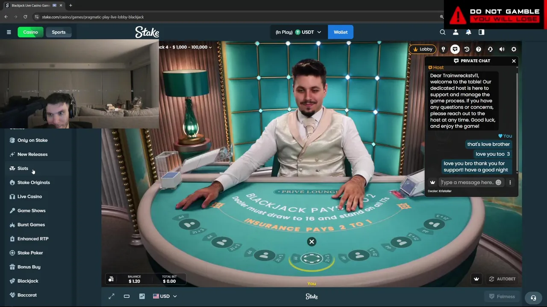Open Stake Originals in sidebar
This screenshot has height=307, width=547.
[34, 182]
